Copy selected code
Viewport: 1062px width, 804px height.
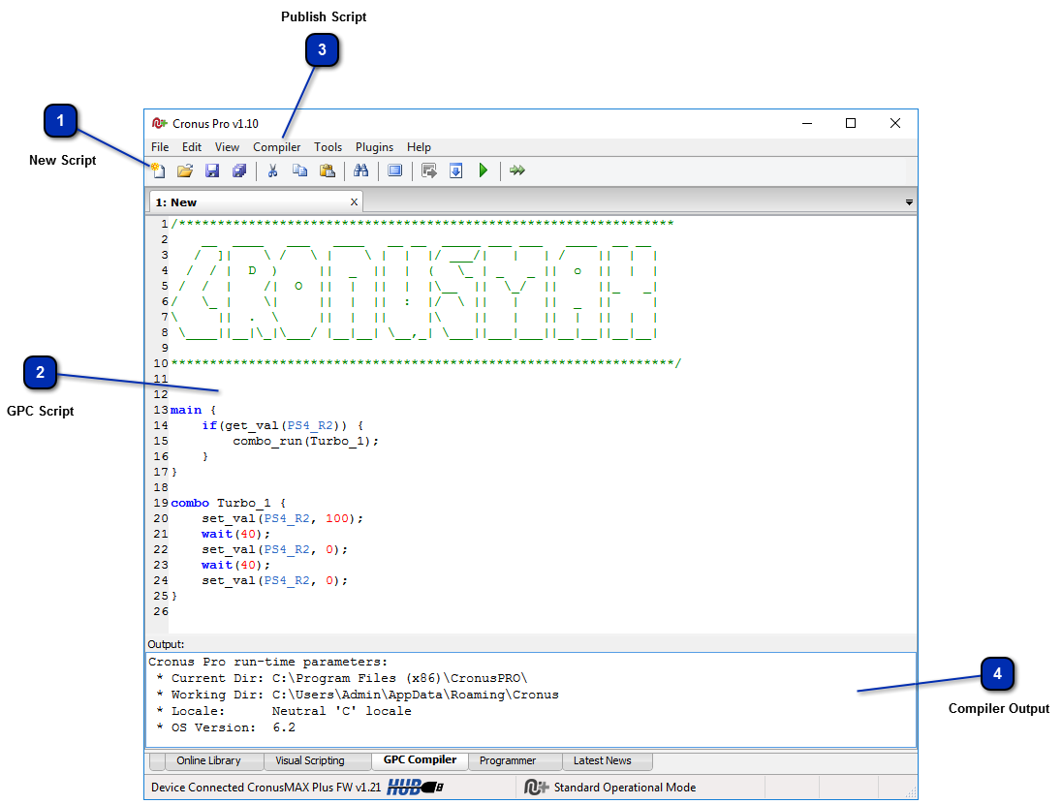pyautogui.click(x=300, y=170)
